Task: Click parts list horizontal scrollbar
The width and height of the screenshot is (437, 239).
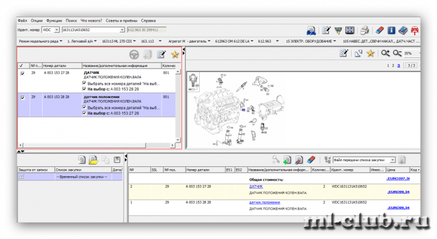Action: tap(84, 145)
